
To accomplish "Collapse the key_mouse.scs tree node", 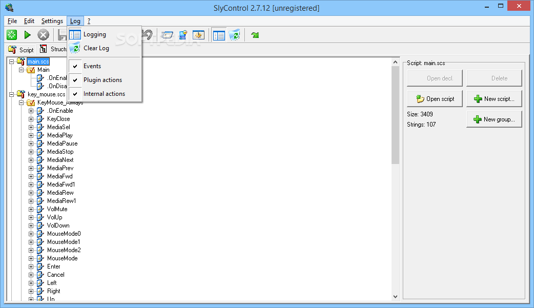I will (x=12, y=94).
